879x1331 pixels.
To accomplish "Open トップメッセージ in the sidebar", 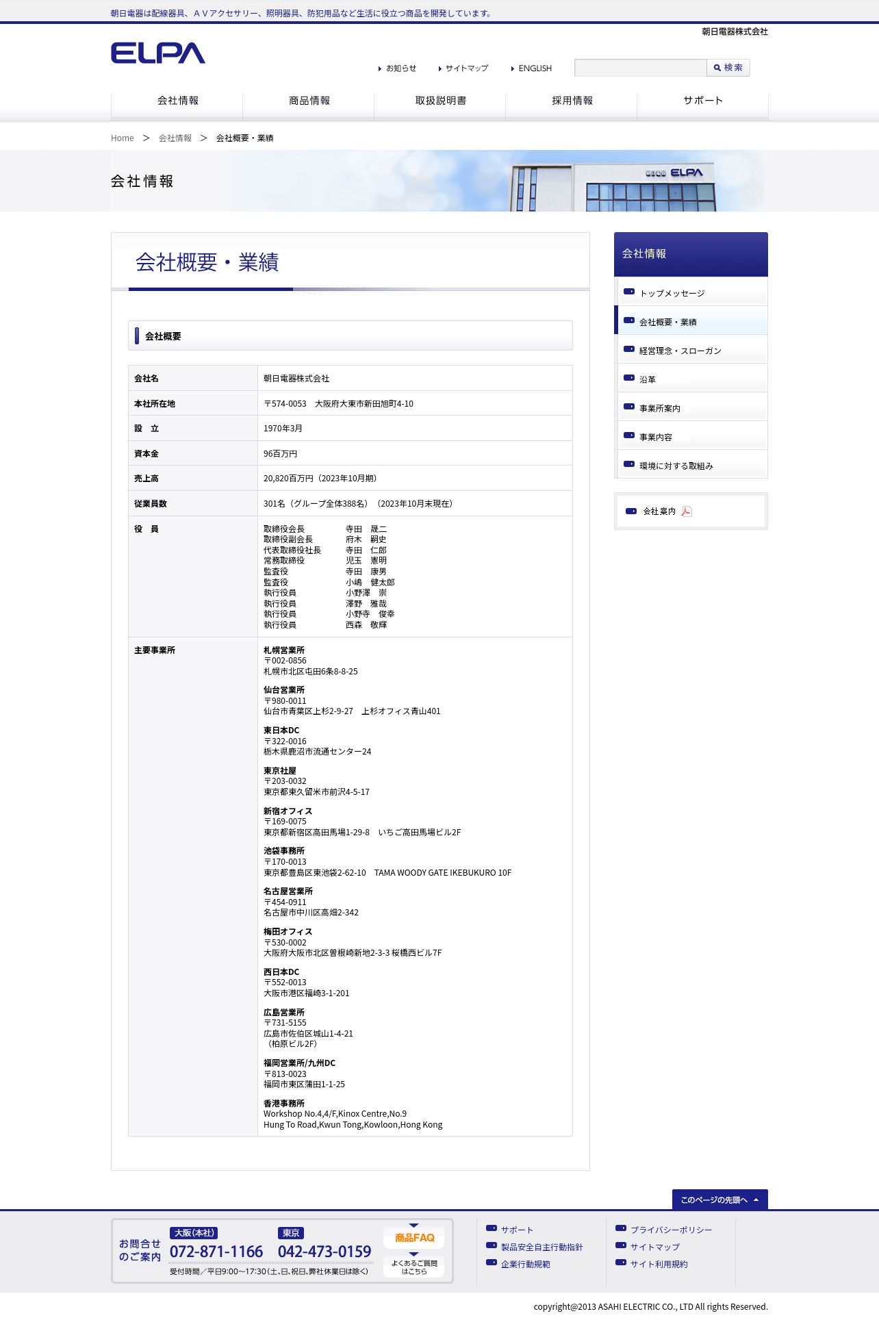I will click(x=691, y=292).
